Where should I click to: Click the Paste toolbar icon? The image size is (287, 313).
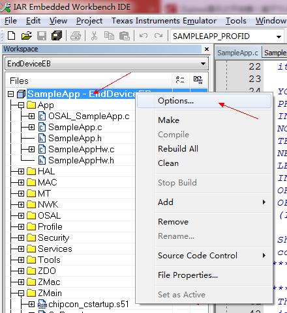pyautogui.click(x=125, y=36)
